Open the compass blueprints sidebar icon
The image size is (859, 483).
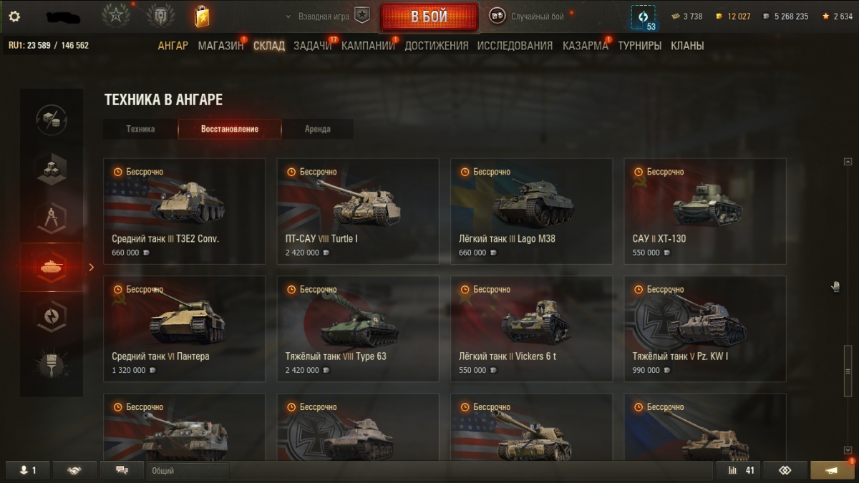[x=52, y=218]
